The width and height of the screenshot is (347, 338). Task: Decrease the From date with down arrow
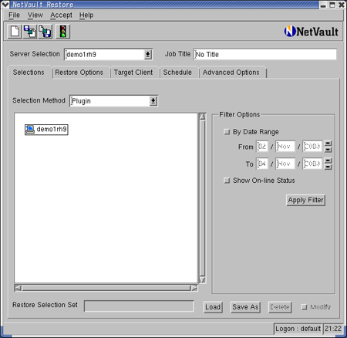click(328, 150)
